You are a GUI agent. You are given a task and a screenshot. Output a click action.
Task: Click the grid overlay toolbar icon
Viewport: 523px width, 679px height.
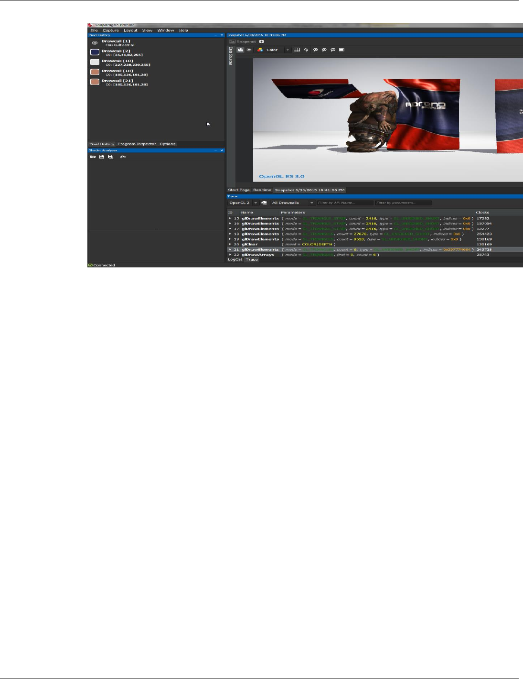pos(297,50)
